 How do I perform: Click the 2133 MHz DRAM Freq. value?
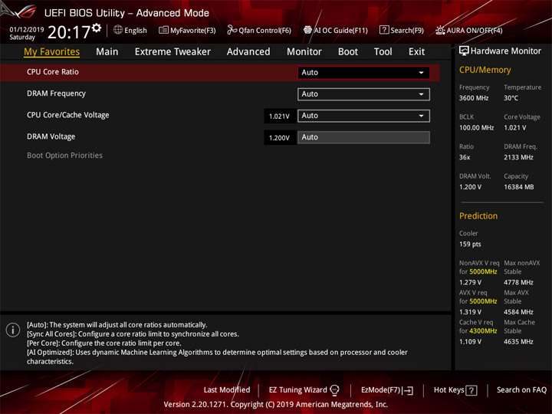coord(518,157)
